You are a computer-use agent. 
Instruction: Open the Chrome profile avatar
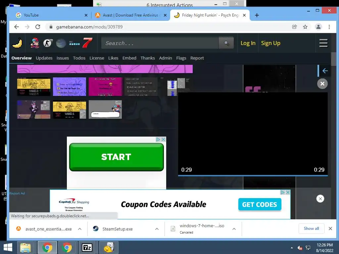coord(318,27)
